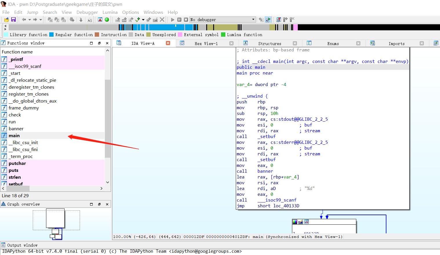Click 'call banner' instruction in graph
Viewport: 440px width, 255px height.
coord(255,171)
